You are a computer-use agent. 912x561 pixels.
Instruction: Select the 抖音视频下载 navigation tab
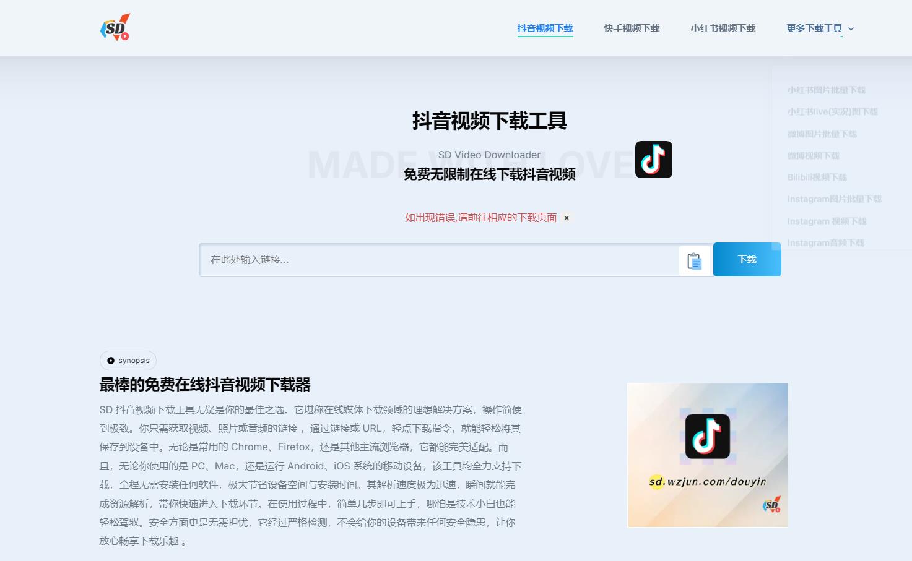tap(545, 28)
